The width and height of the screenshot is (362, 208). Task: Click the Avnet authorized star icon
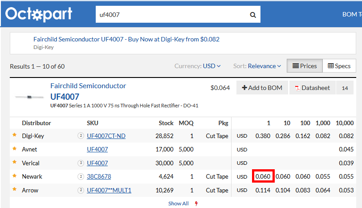click(x=15, y=148)
